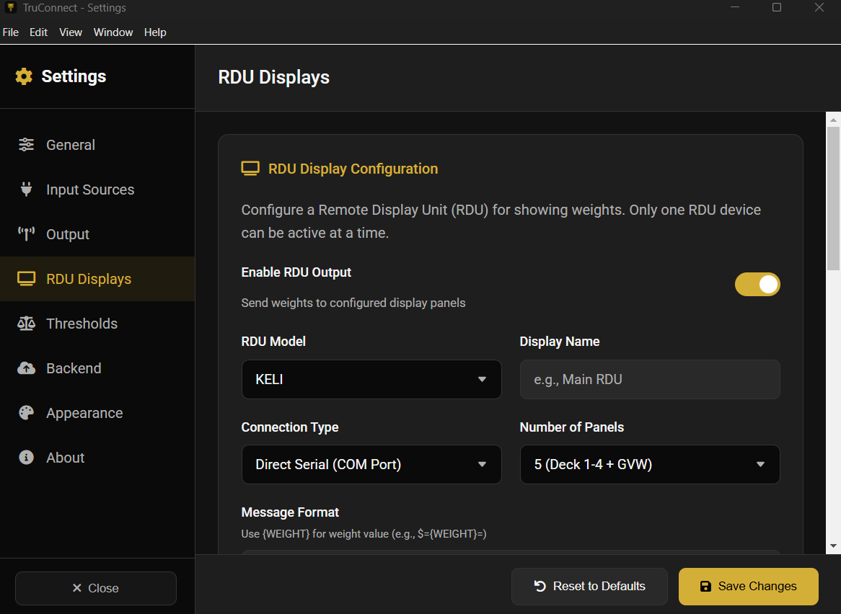
Task: Click the General sliders icon
Action: coord(26,145)
